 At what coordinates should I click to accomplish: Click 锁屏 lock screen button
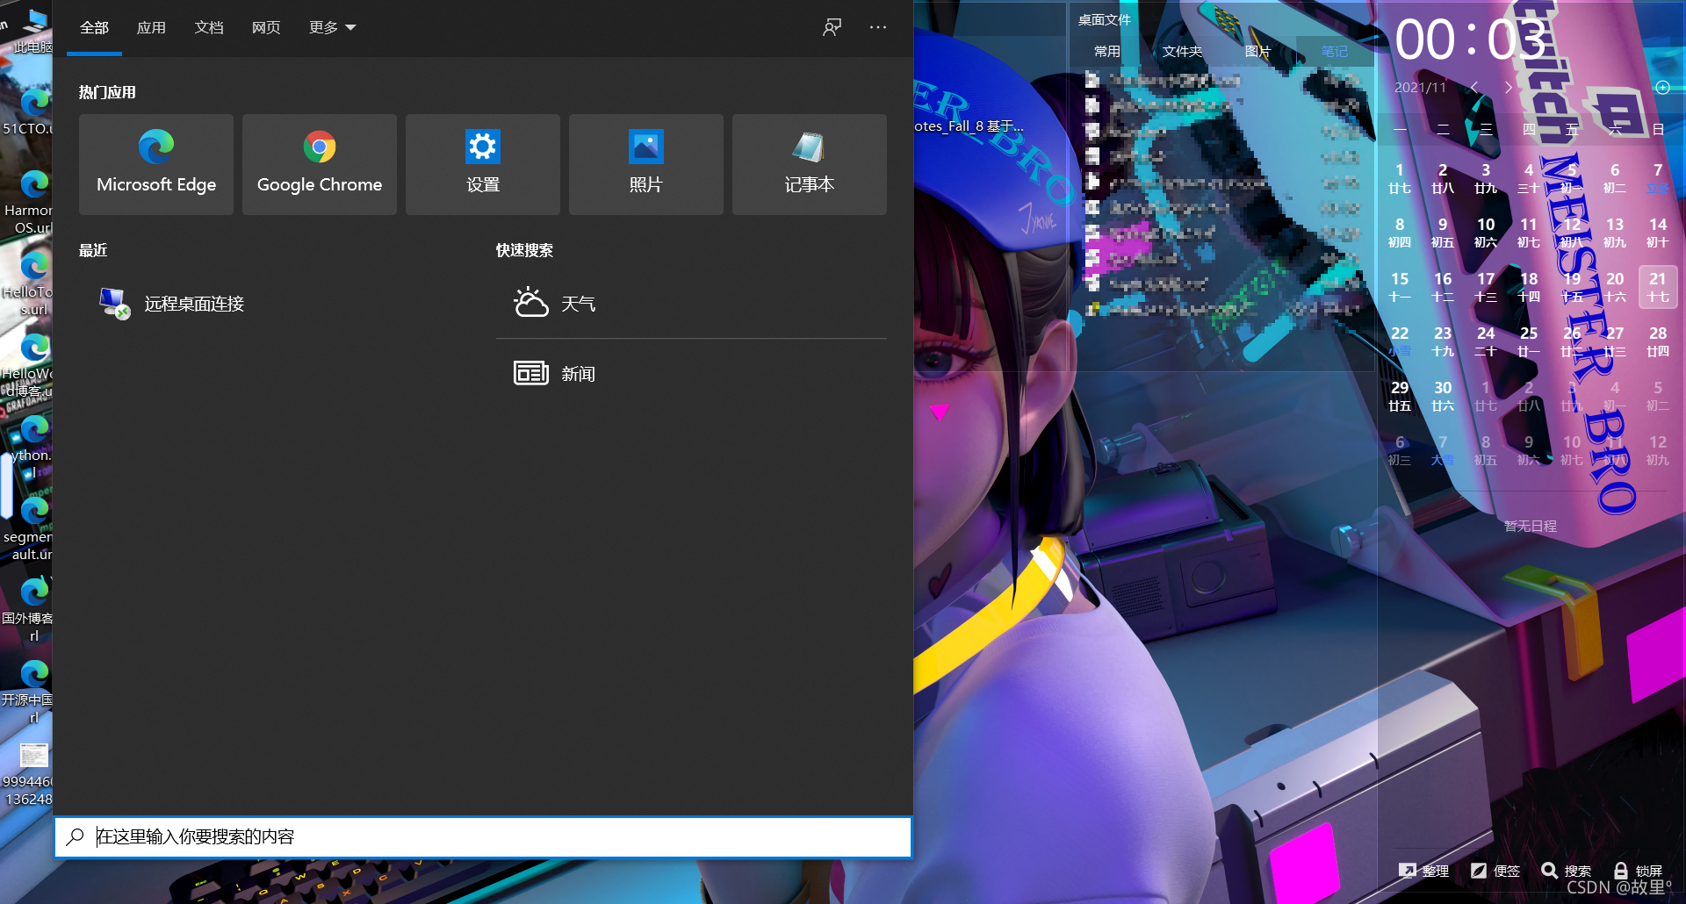coord(1638,871)
